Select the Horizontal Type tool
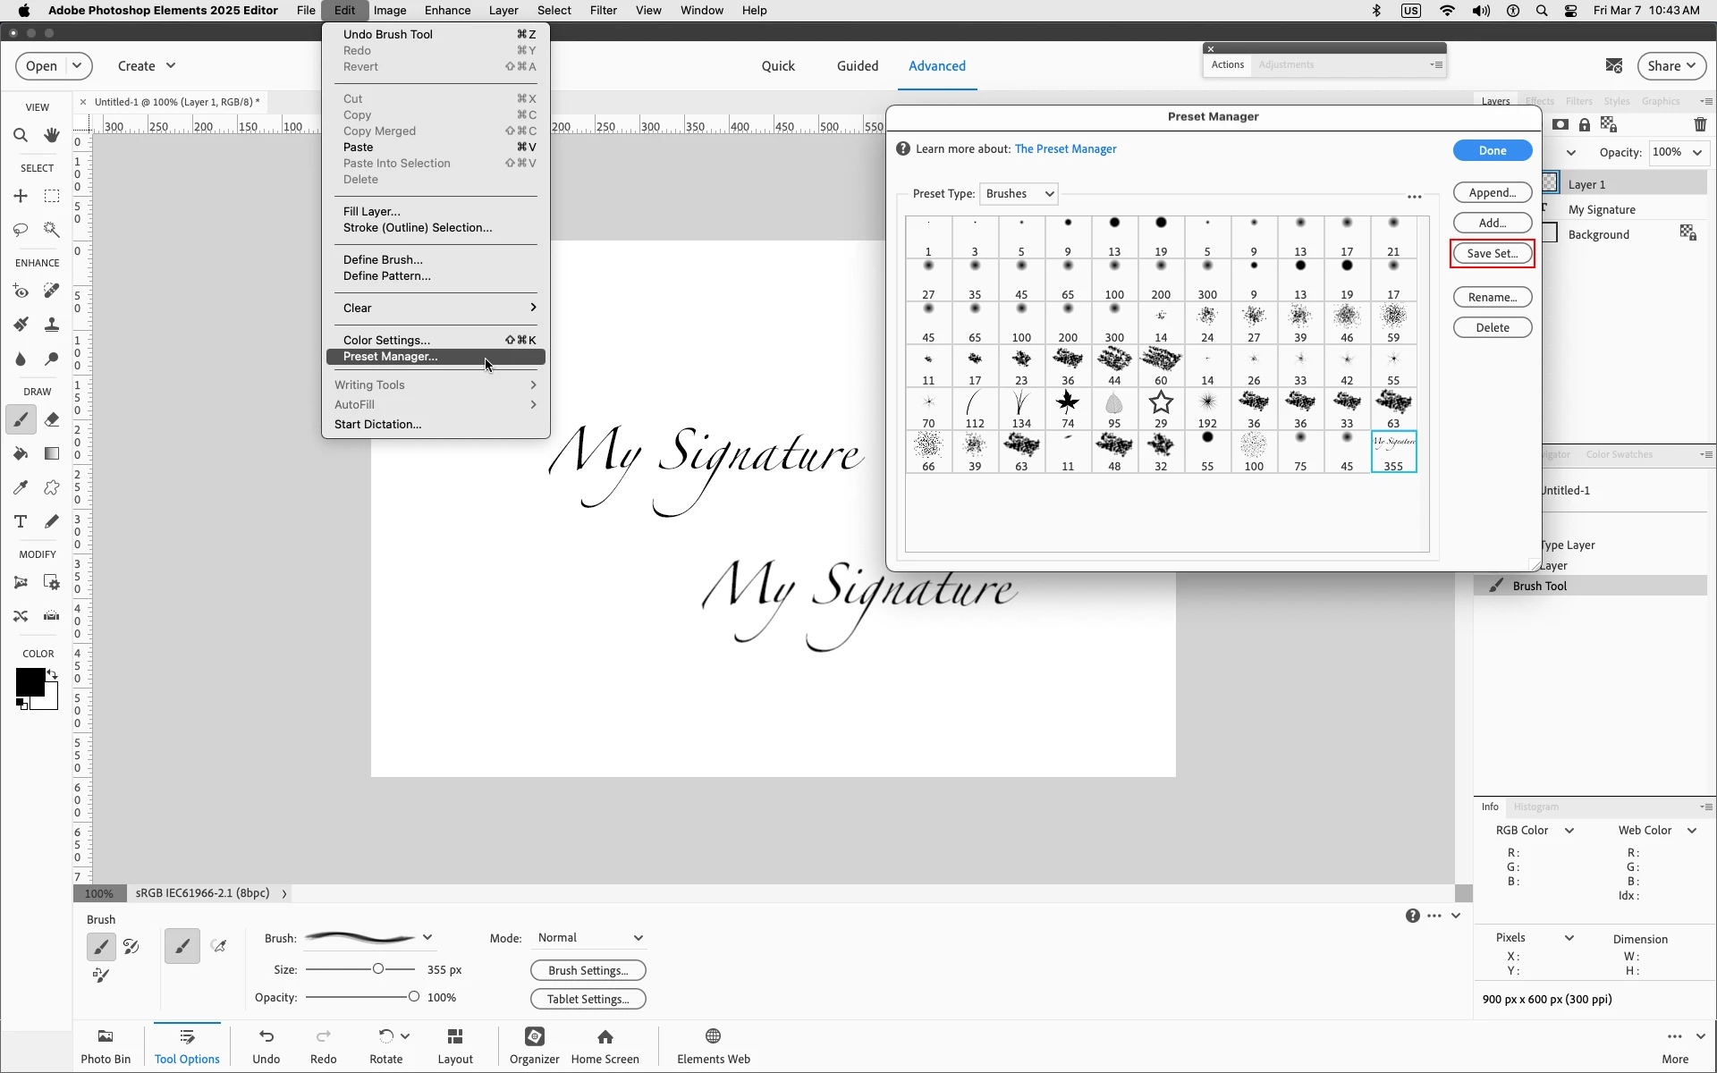This screenshot has width=1717, height=1073. click(21, 521)
